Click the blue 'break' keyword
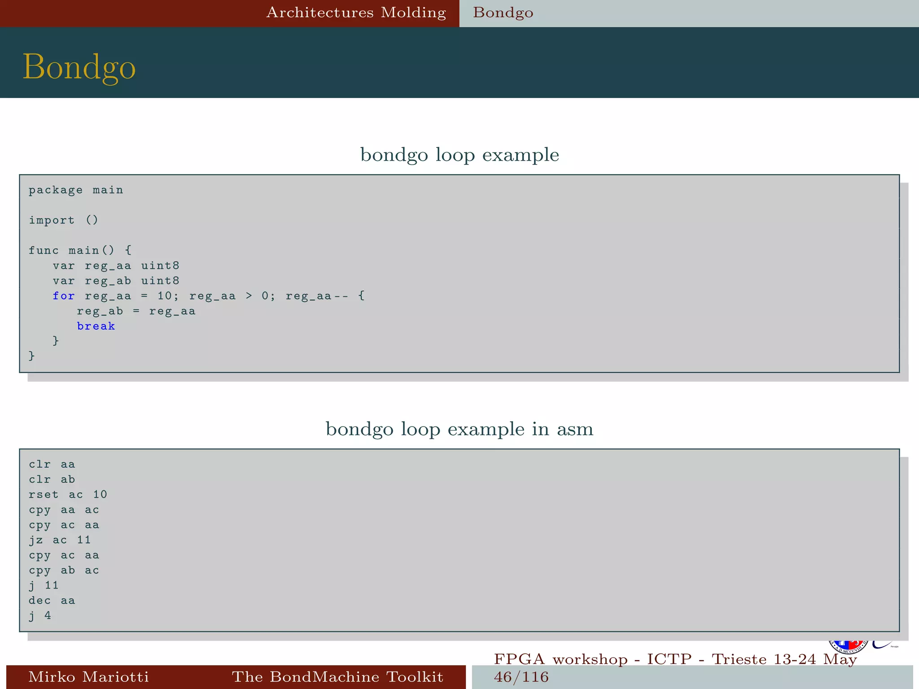This screenshot has width=919, height=689. point(96,326)
